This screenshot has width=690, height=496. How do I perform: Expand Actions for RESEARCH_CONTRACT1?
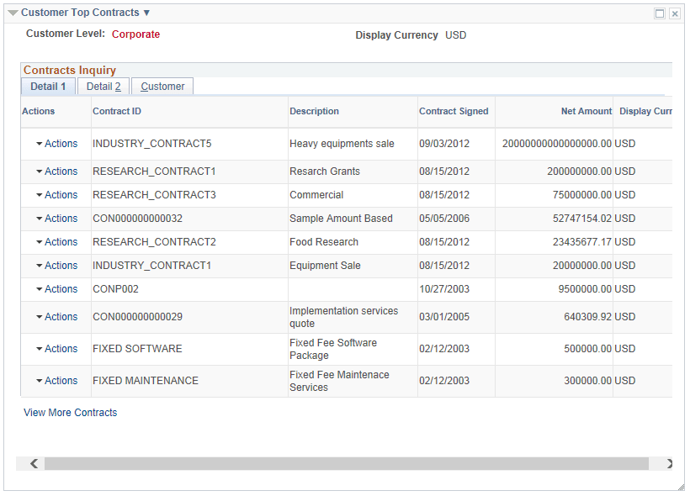tap(55, 171)
